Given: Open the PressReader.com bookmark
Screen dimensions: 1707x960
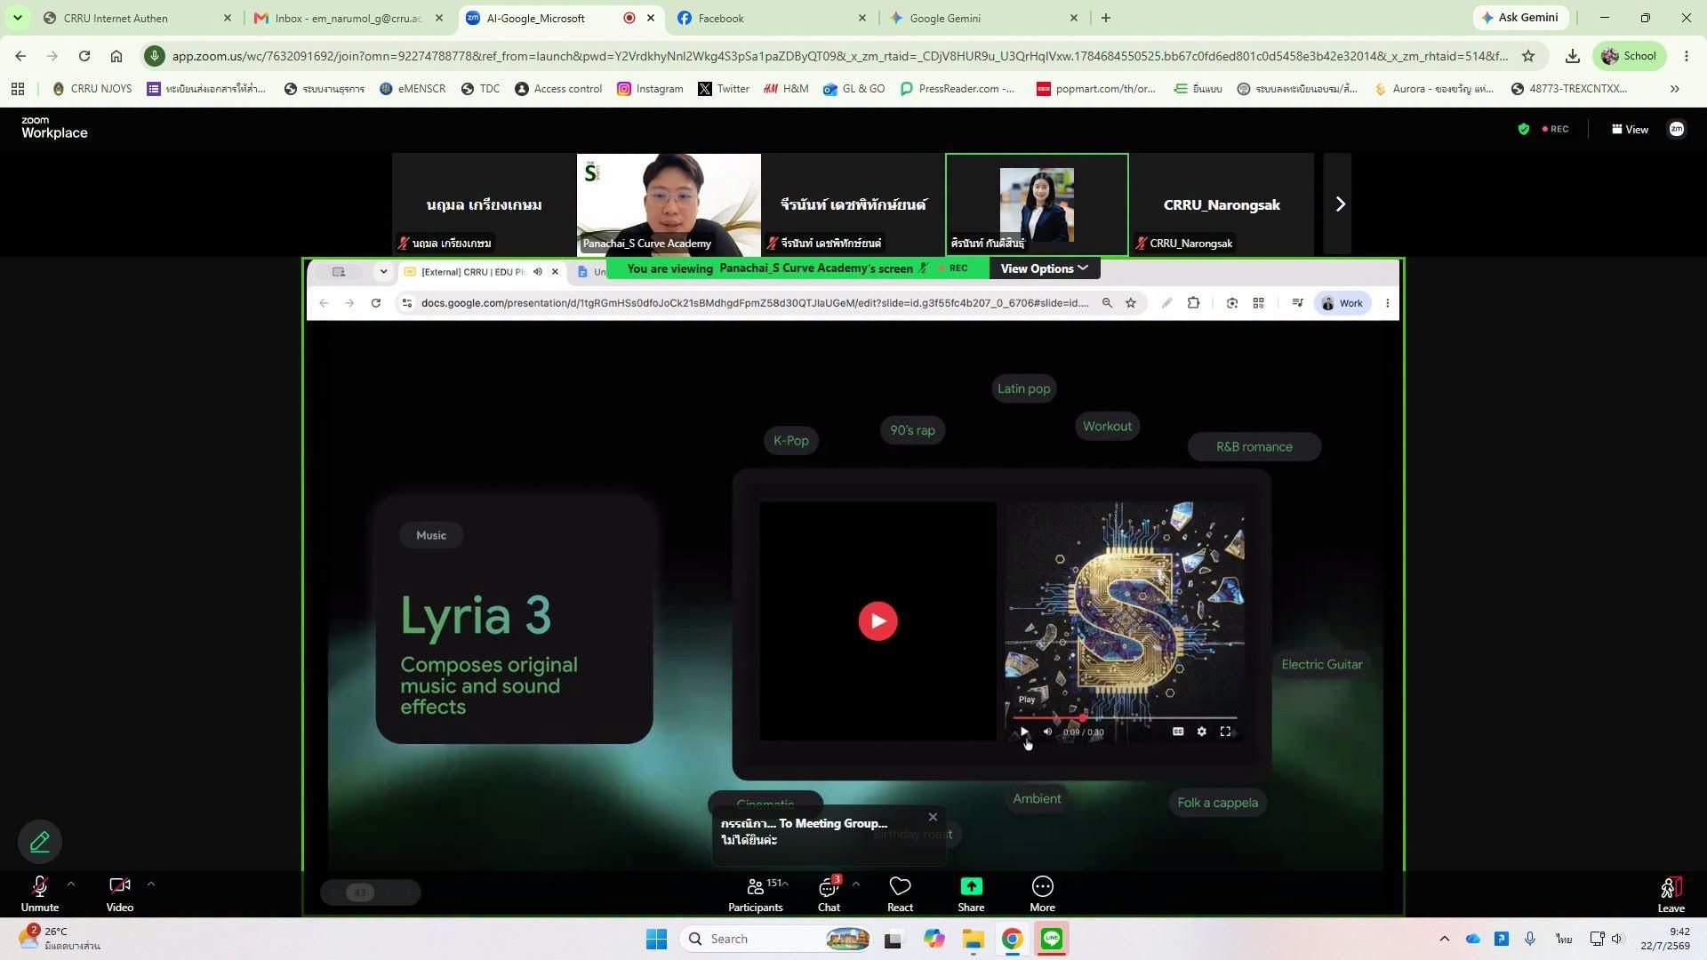Looking at the screenshot, I should coord(958,89).
